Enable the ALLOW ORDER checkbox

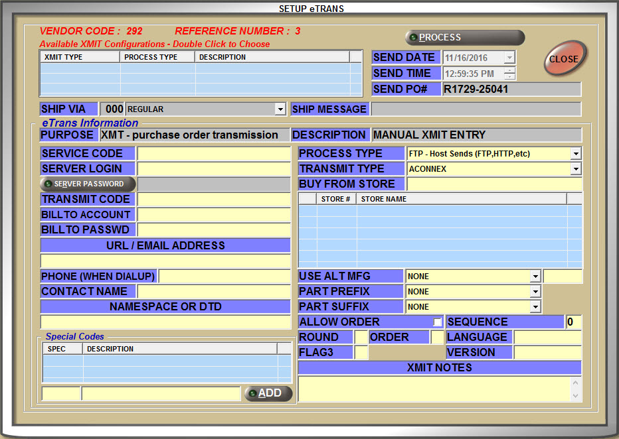pos(437,322)
